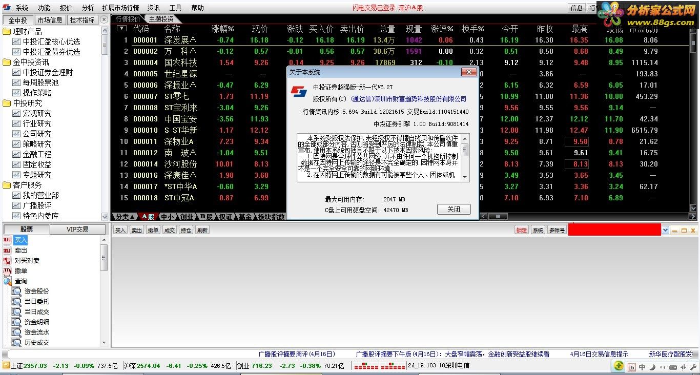
Task: Click the SELL icon beside 卖出
Action: 7,250
